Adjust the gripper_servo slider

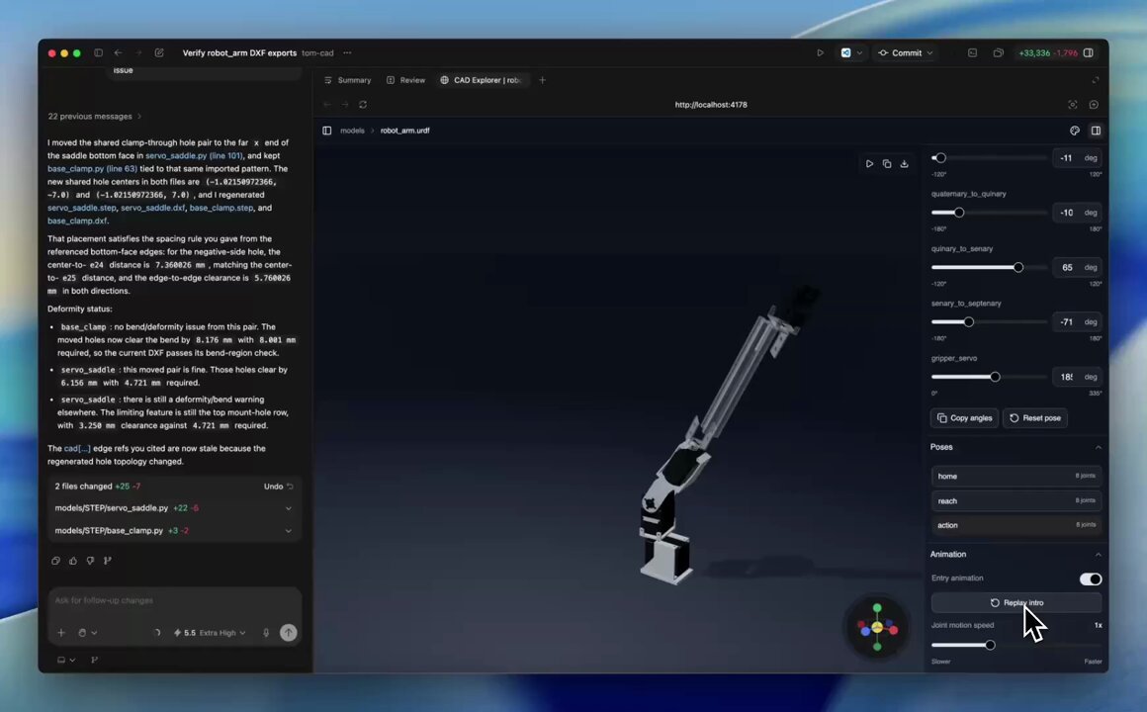tap(989, 377)
